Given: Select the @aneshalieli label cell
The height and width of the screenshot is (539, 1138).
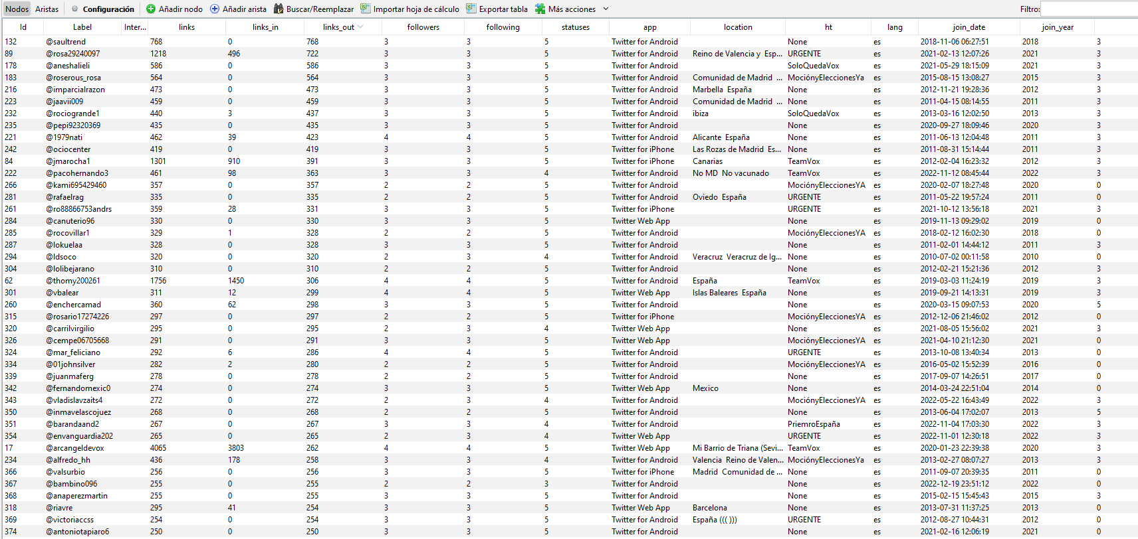Looking at the screenshot, I should coord(68,66).
